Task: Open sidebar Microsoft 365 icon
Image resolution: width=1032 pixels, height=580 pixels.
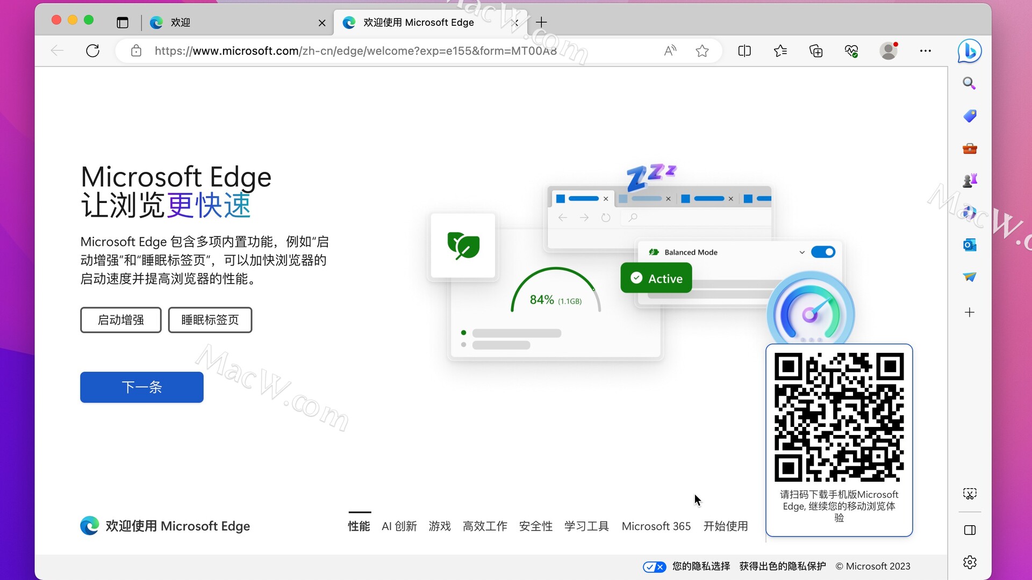Action: (x=970, y=213)
